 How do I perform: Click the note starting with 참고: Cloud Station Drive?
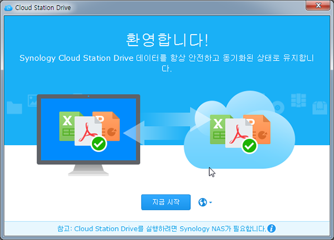[x=161, y=229]
